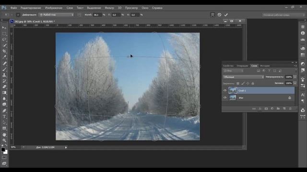Select the Clone Stamp tool
Viewport: 307px width, 172px height.
coord(4,75)
